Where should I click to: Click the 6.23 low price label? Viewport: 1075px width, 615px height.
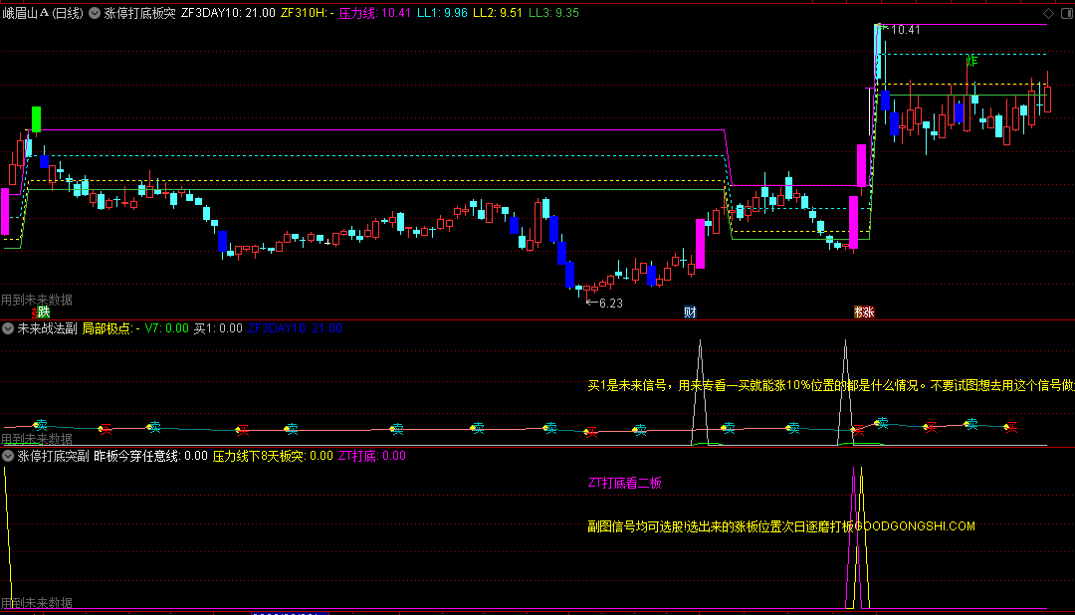point(611,304)
